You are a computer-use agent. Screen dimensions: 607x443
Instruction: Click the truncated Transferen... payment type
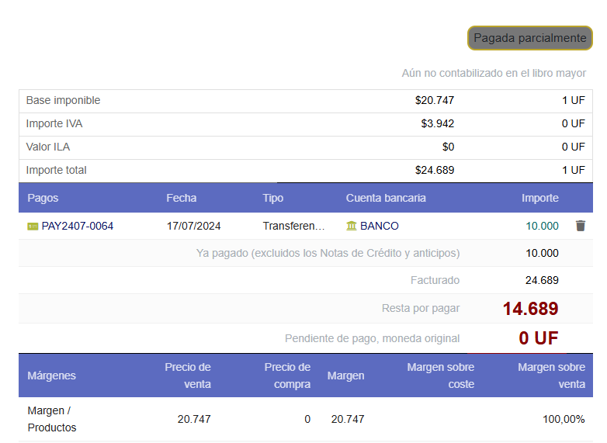294,226
